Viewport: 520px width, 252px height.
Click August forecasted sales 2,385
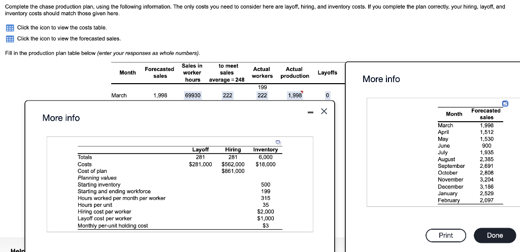point(486,159)
